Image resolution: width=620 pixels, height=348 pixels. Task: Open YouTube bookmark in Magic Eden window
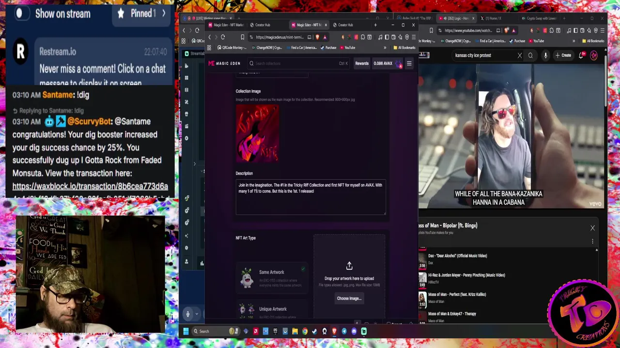click(x=347, y=47)
